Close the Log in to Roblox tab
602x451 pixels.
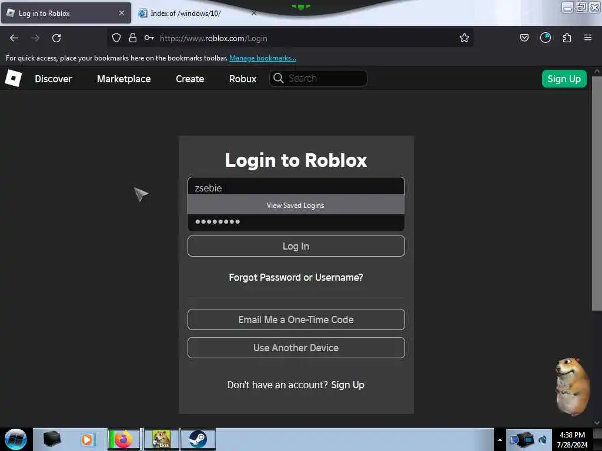click(x=122, y=13)
